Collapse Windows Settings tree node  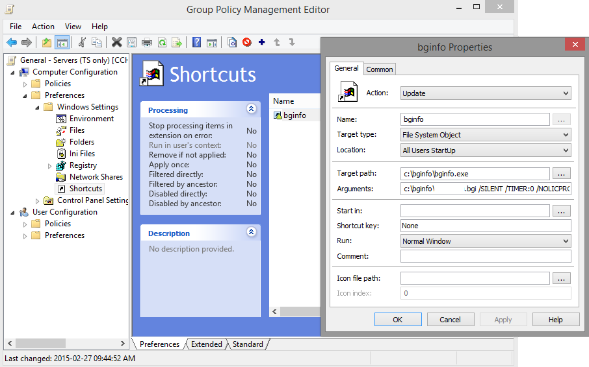[37, 108]
